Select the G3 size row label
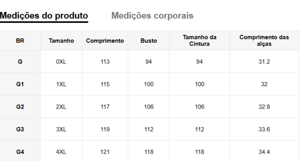Screen dimensions: 300x161 pos(20,129)
